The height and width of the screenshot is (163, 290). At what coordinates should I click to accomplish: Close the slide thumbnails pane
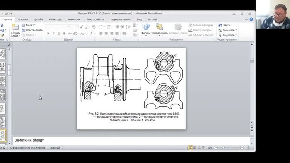9,45
